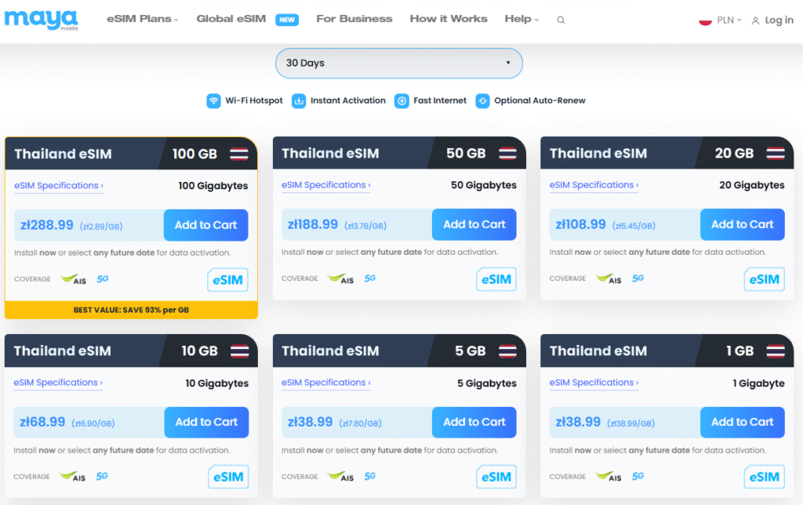The width and height of the screenshot is (803, 505).
Task: Click 5G icon on 5 GB card
Action: (370, 476)
